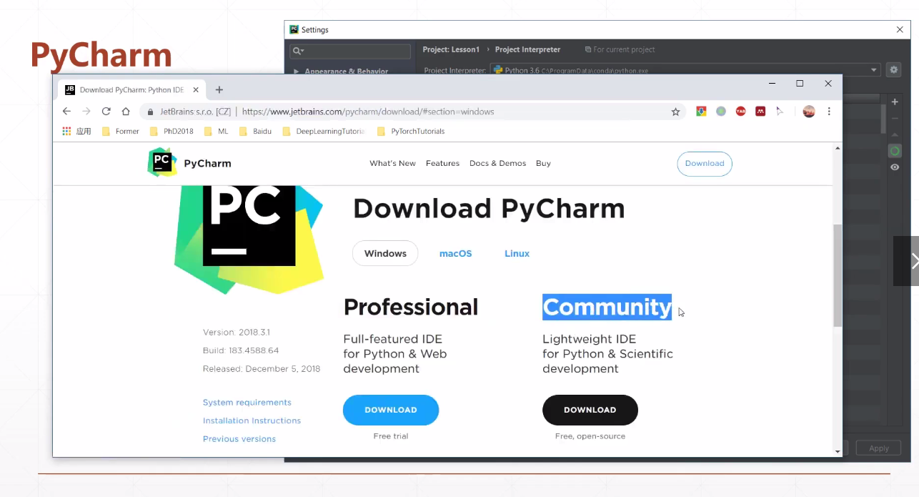Open Buy in the site menu
Screen dimensions: 919x497
(543, 163)
